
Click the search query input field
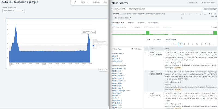[157, 9]
